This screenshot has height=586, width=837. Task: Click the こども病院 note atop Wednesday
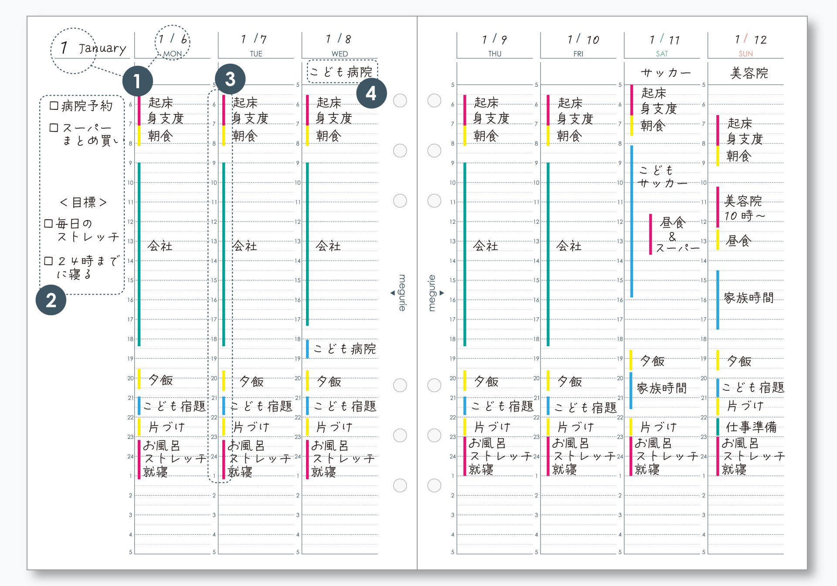pos(342,72)
